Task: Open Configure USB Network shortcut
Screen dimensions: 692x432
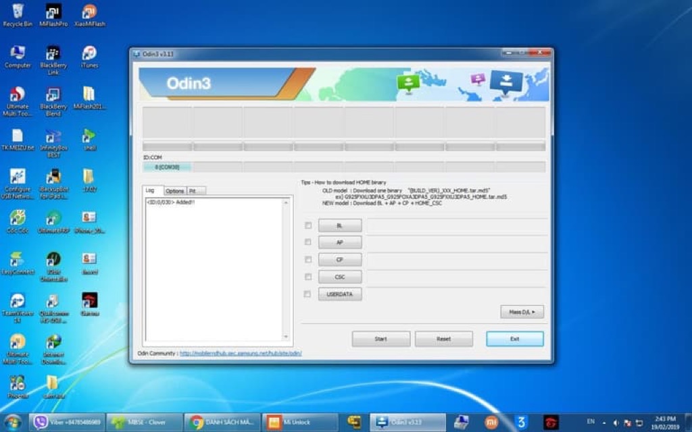Action: click(18, 184)
